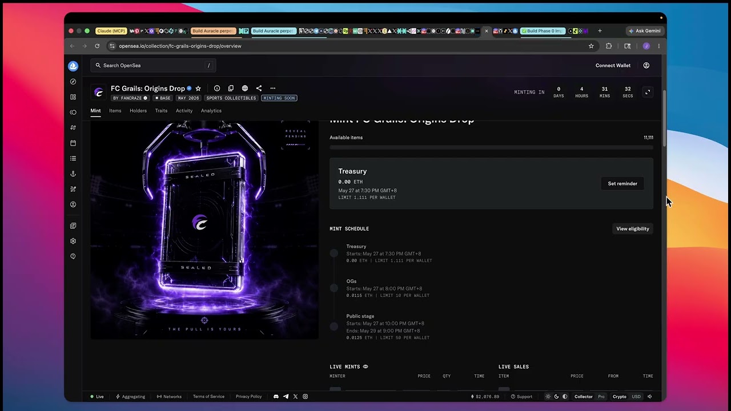The width and height of the screenshot is (731, 411).
Task: Select Crypto currency display
Action: tap(620, 397)
